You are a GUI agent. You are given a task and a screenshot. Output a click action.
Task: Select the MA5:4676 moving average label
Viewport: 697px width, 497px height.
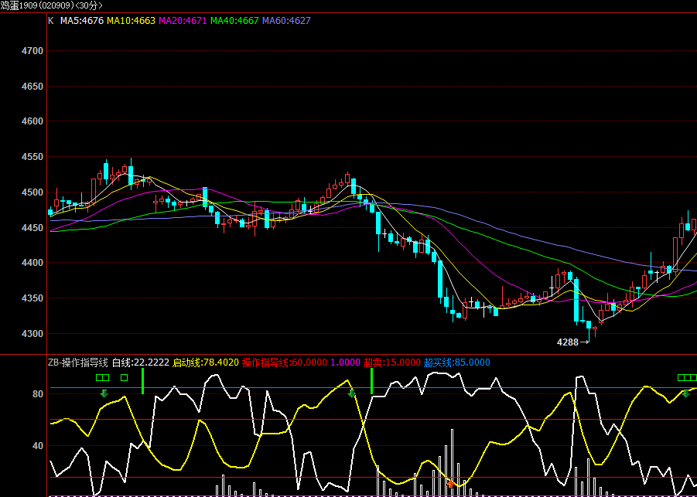pyautogui.click(x=82, y=20)
